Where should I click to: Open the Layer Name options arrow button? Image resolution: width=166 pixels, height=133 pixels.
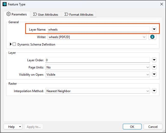(x=154, y=29)
